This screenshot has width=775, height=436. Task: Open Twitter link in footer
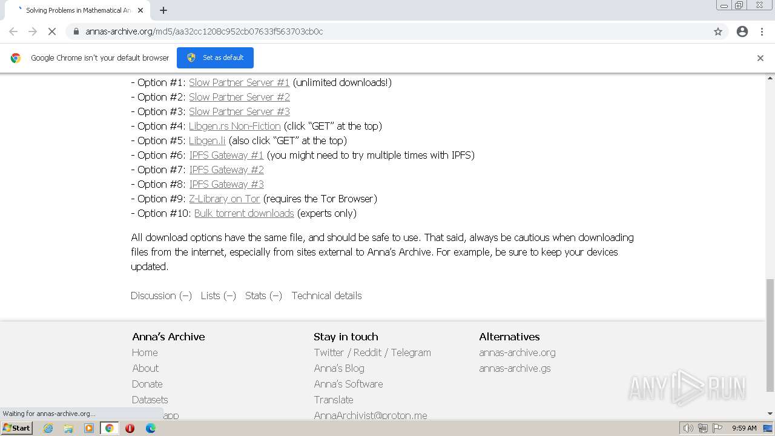point(329,352)
